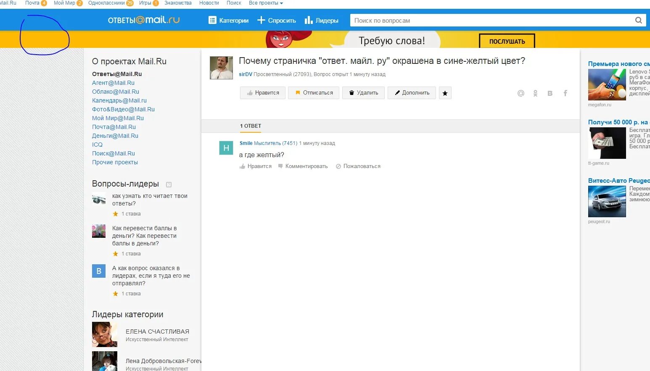Open question 'Как перевести баллы в деньги?'

144,236
